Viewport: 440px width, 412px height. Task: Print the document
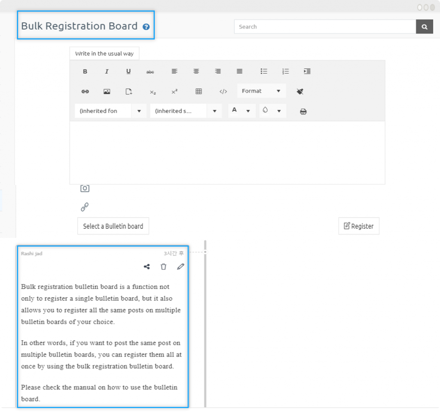click(x=303, y=111)
